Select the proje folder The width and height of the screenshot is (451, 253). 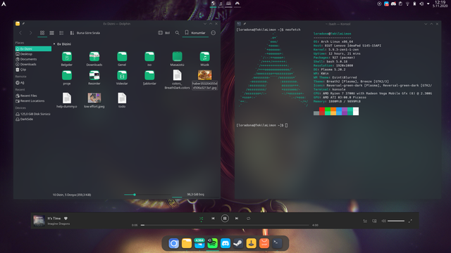click(67, 78)
